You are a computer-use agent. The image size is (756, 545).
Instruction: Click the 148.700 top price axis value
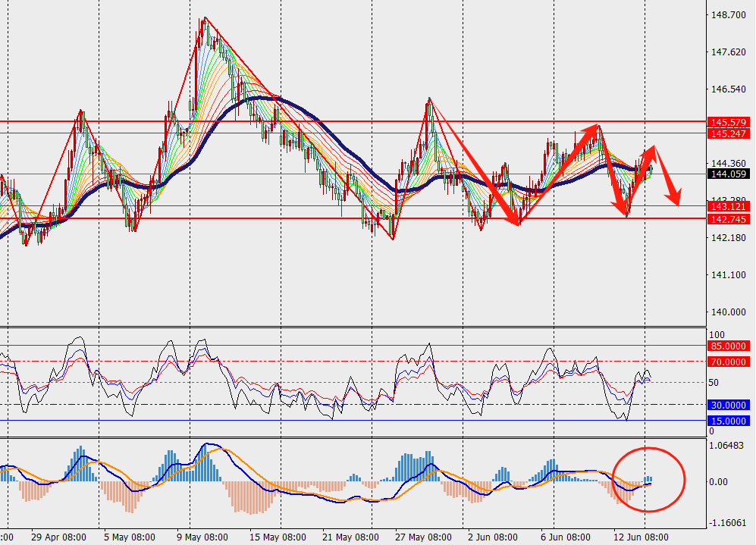724,15
